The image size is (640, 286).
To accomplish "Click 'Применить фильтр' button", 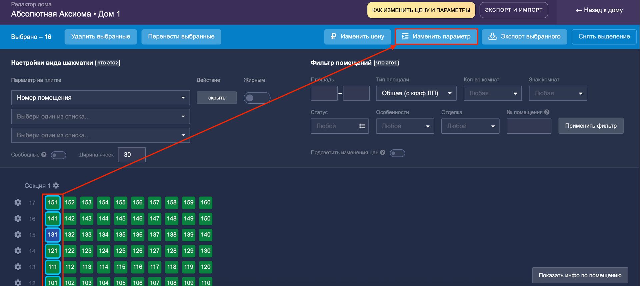I will pyautogui.click(x=591, y=126).
